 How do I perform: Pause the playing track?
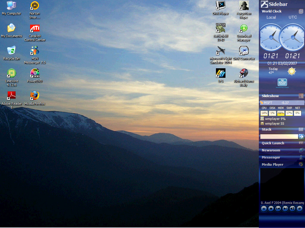tap(264, 209)
